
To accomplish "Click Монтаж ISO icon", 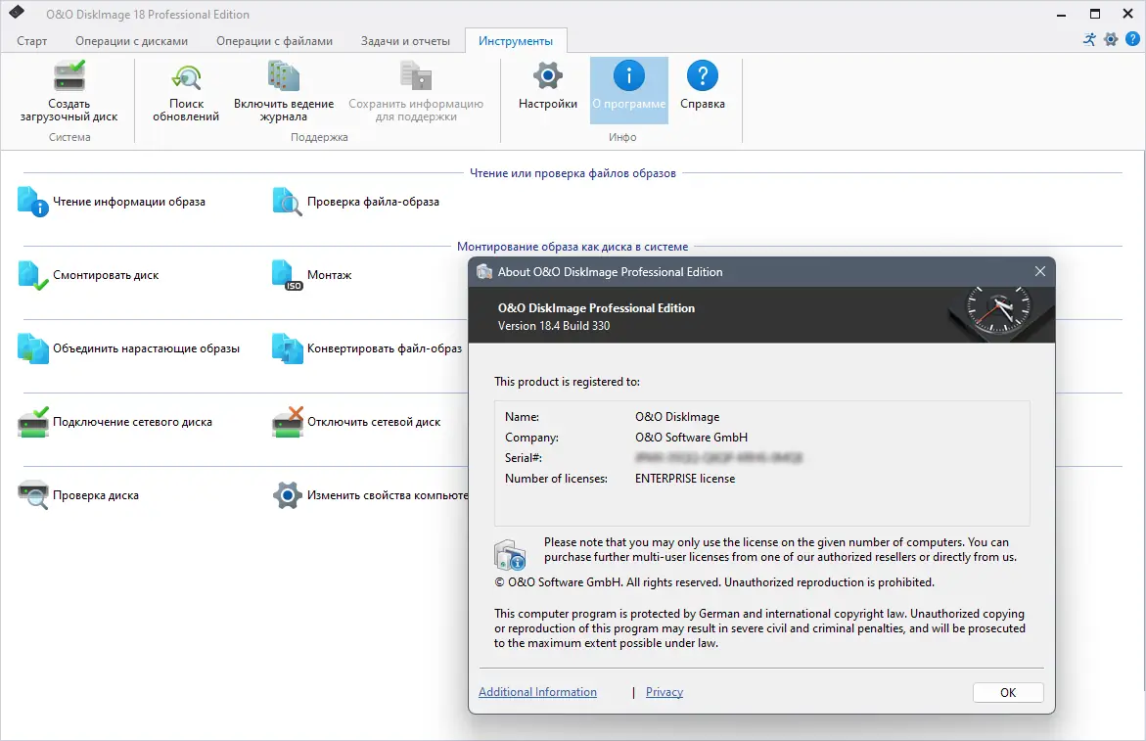I will pos(287,275).
